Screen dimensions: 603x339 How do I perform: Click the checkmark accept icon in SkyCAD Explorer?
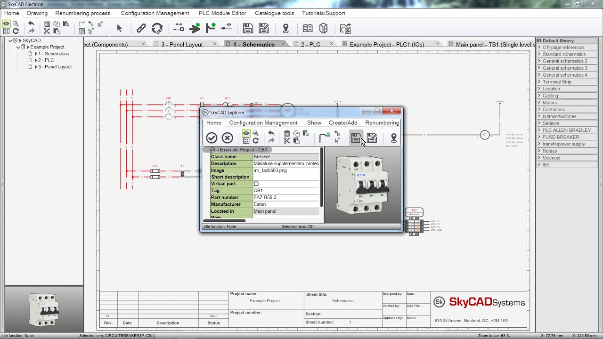(212, 137)
